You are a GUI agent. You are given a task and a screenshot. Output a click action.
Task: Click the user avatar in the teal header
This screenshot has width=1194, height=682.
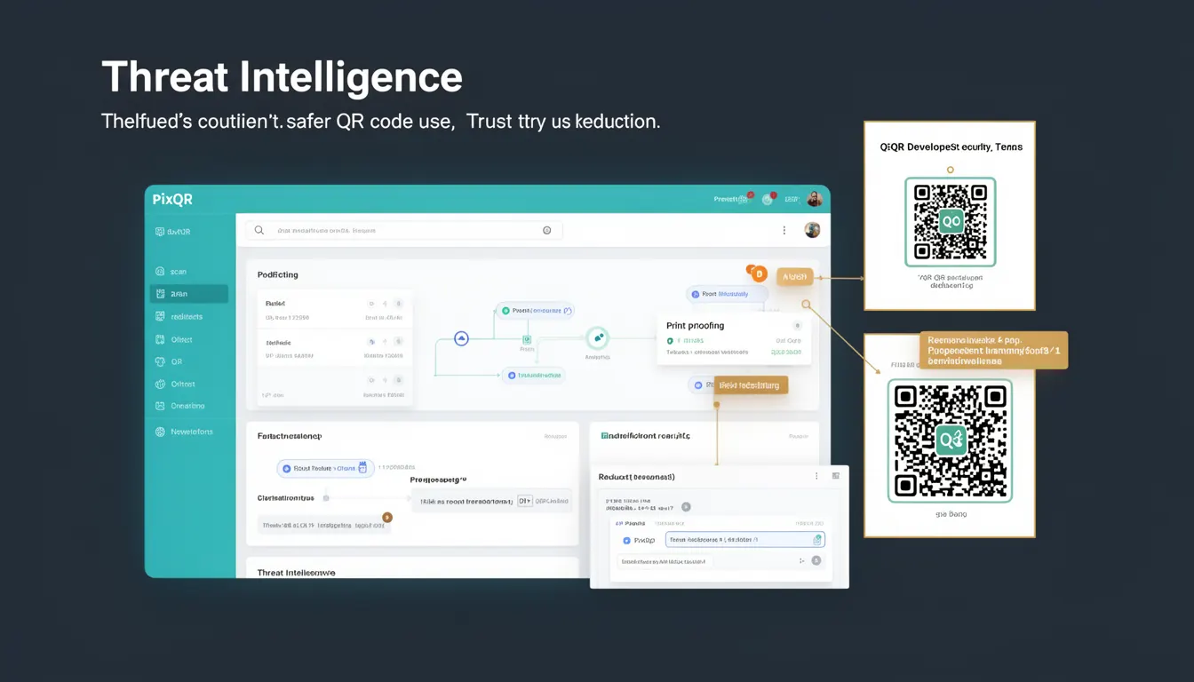coord(815,199)
